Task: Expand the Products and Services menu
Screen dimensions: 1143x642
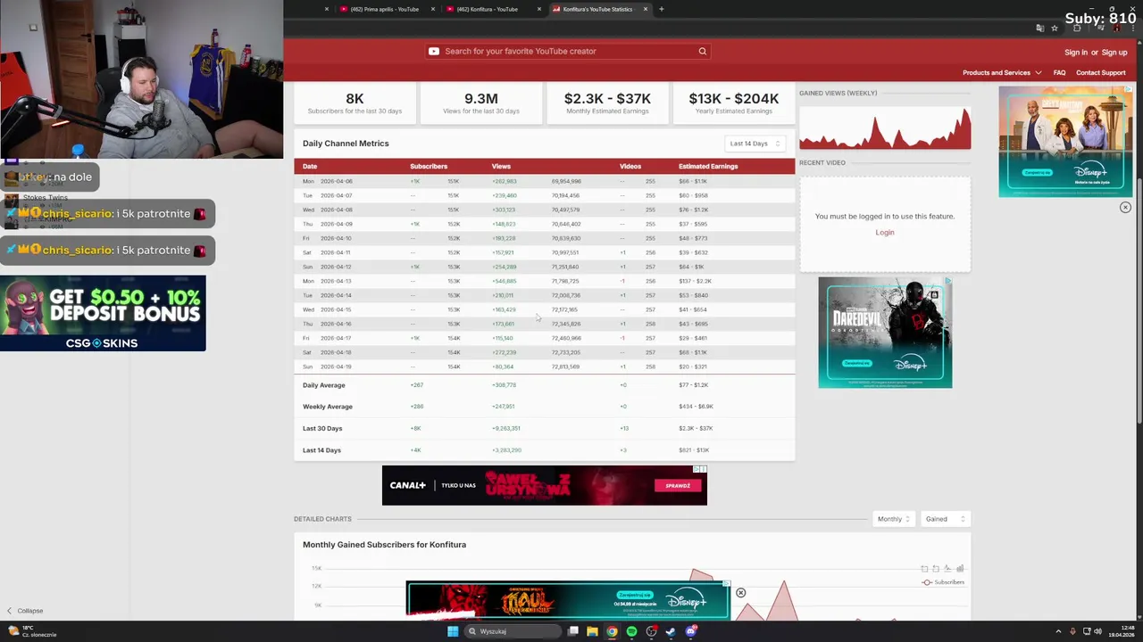Action: click(1002, 72)
